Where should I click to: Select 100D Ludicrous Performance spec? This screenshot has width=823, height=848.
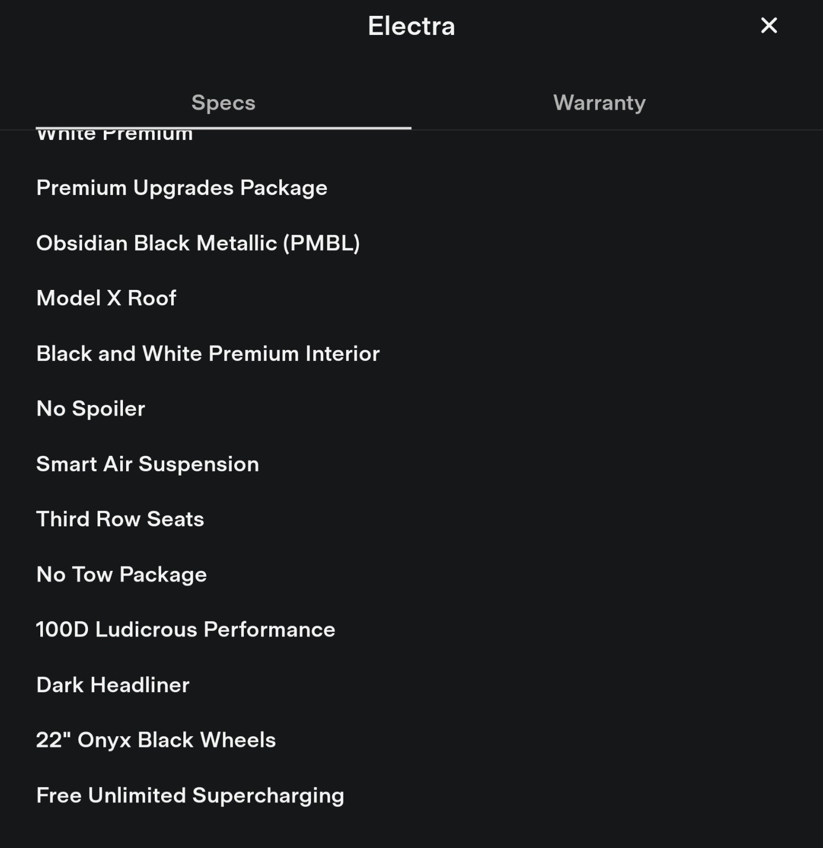tap(185, 630)
